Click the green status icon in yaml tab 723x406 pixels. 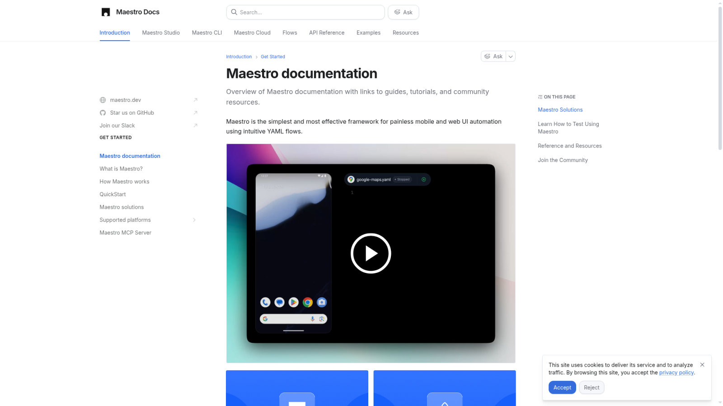coord(424,180)
